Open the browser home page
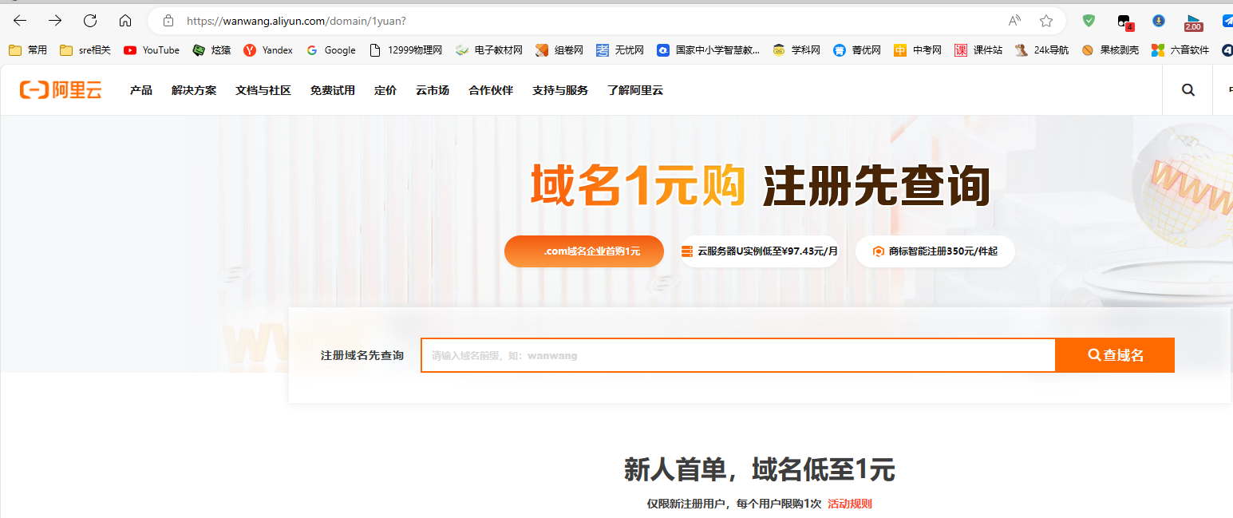 pyautogui.click(x=125, y=21)
